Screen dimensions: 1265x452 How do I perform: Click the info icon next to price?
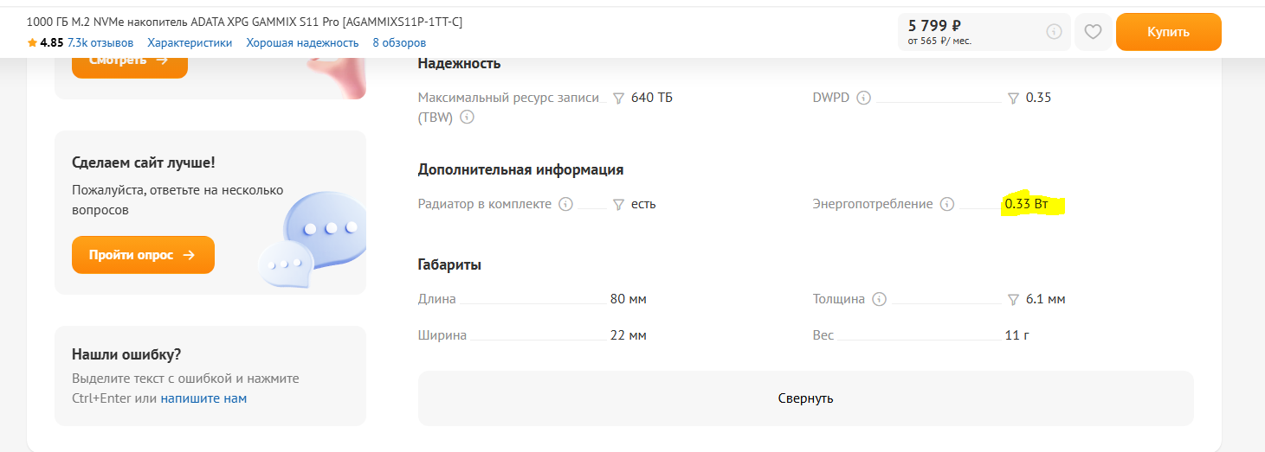click(x=1054, y=32)
